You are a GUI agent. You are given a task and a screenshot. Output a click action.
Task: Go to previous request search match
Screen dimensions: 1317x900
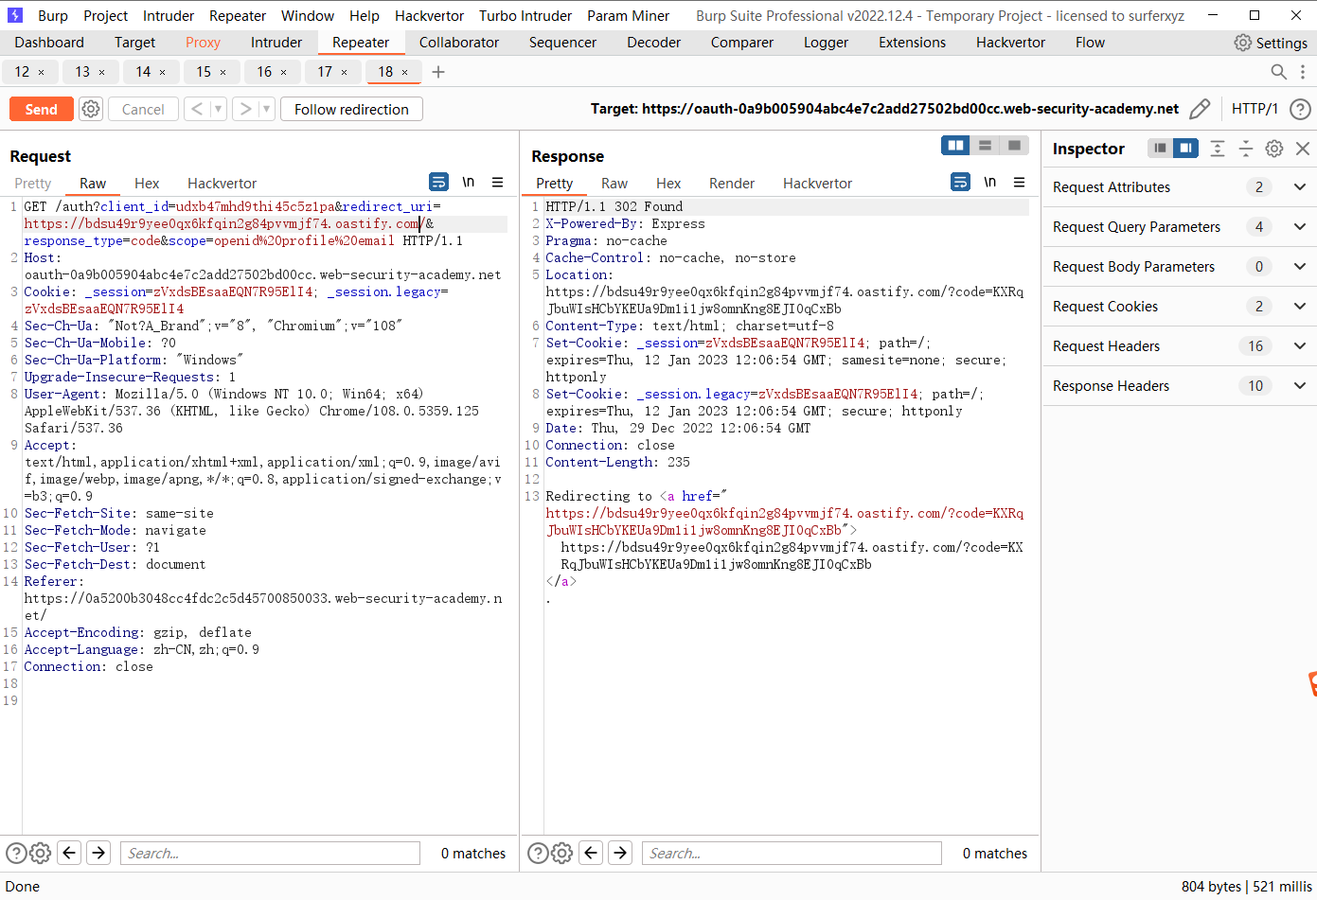tap(69, 853)
